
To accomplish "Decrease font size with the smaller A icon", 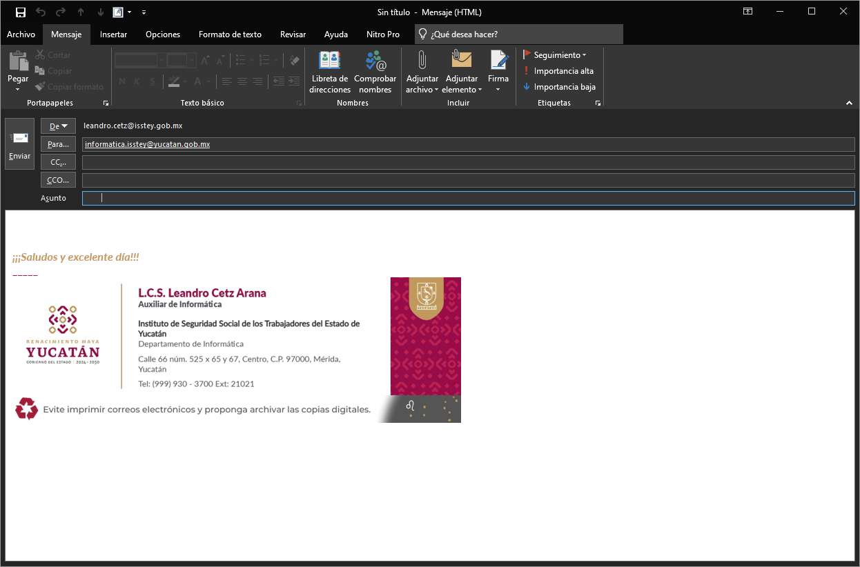I will (x=220, y=61).
